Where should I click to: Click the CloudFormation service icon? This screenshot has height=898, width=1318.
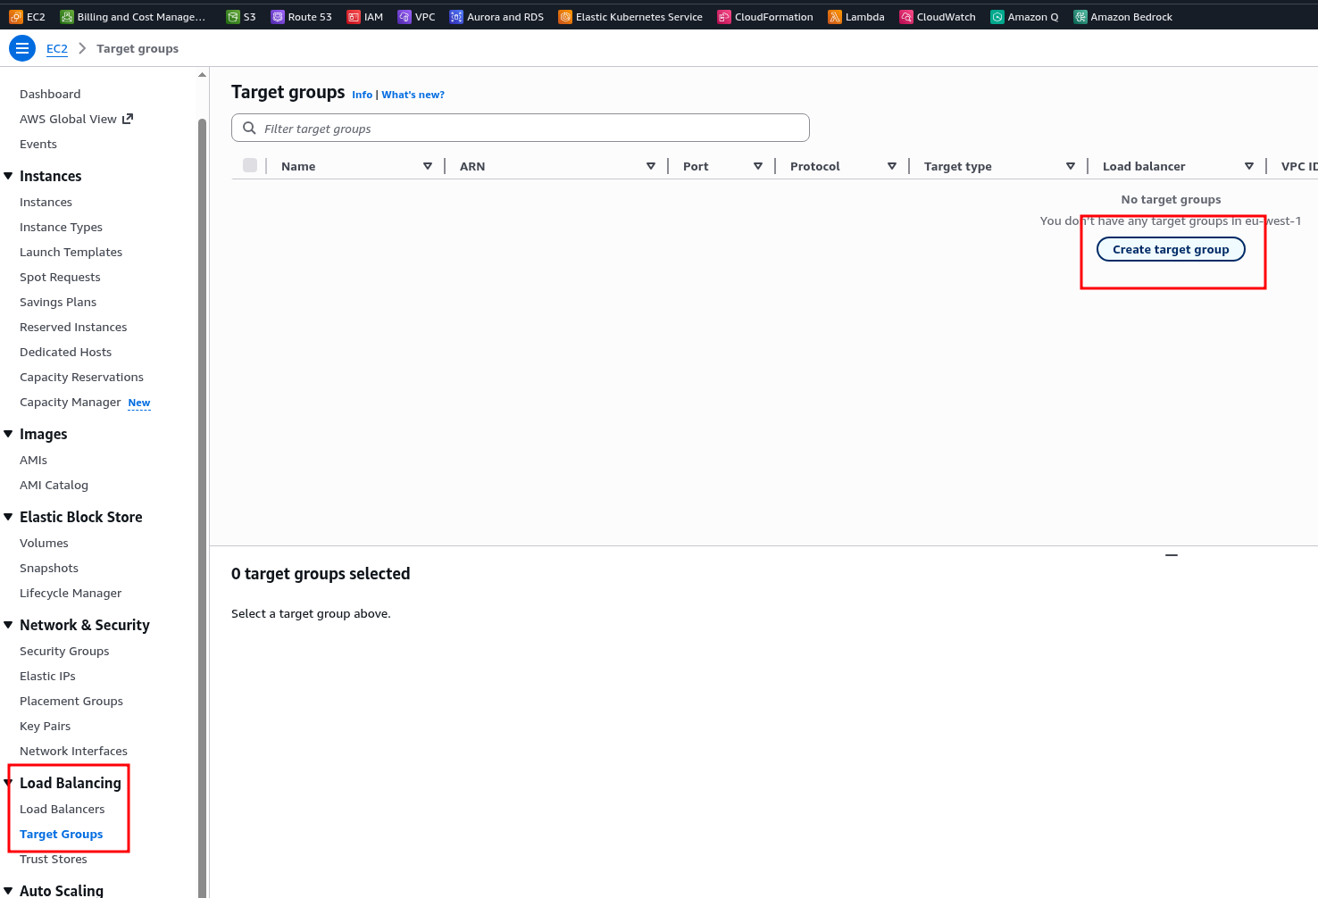tap(724, 17)
